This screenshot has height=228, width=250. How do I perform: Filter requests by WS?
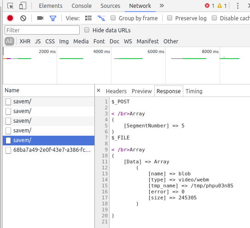(128, 42)
